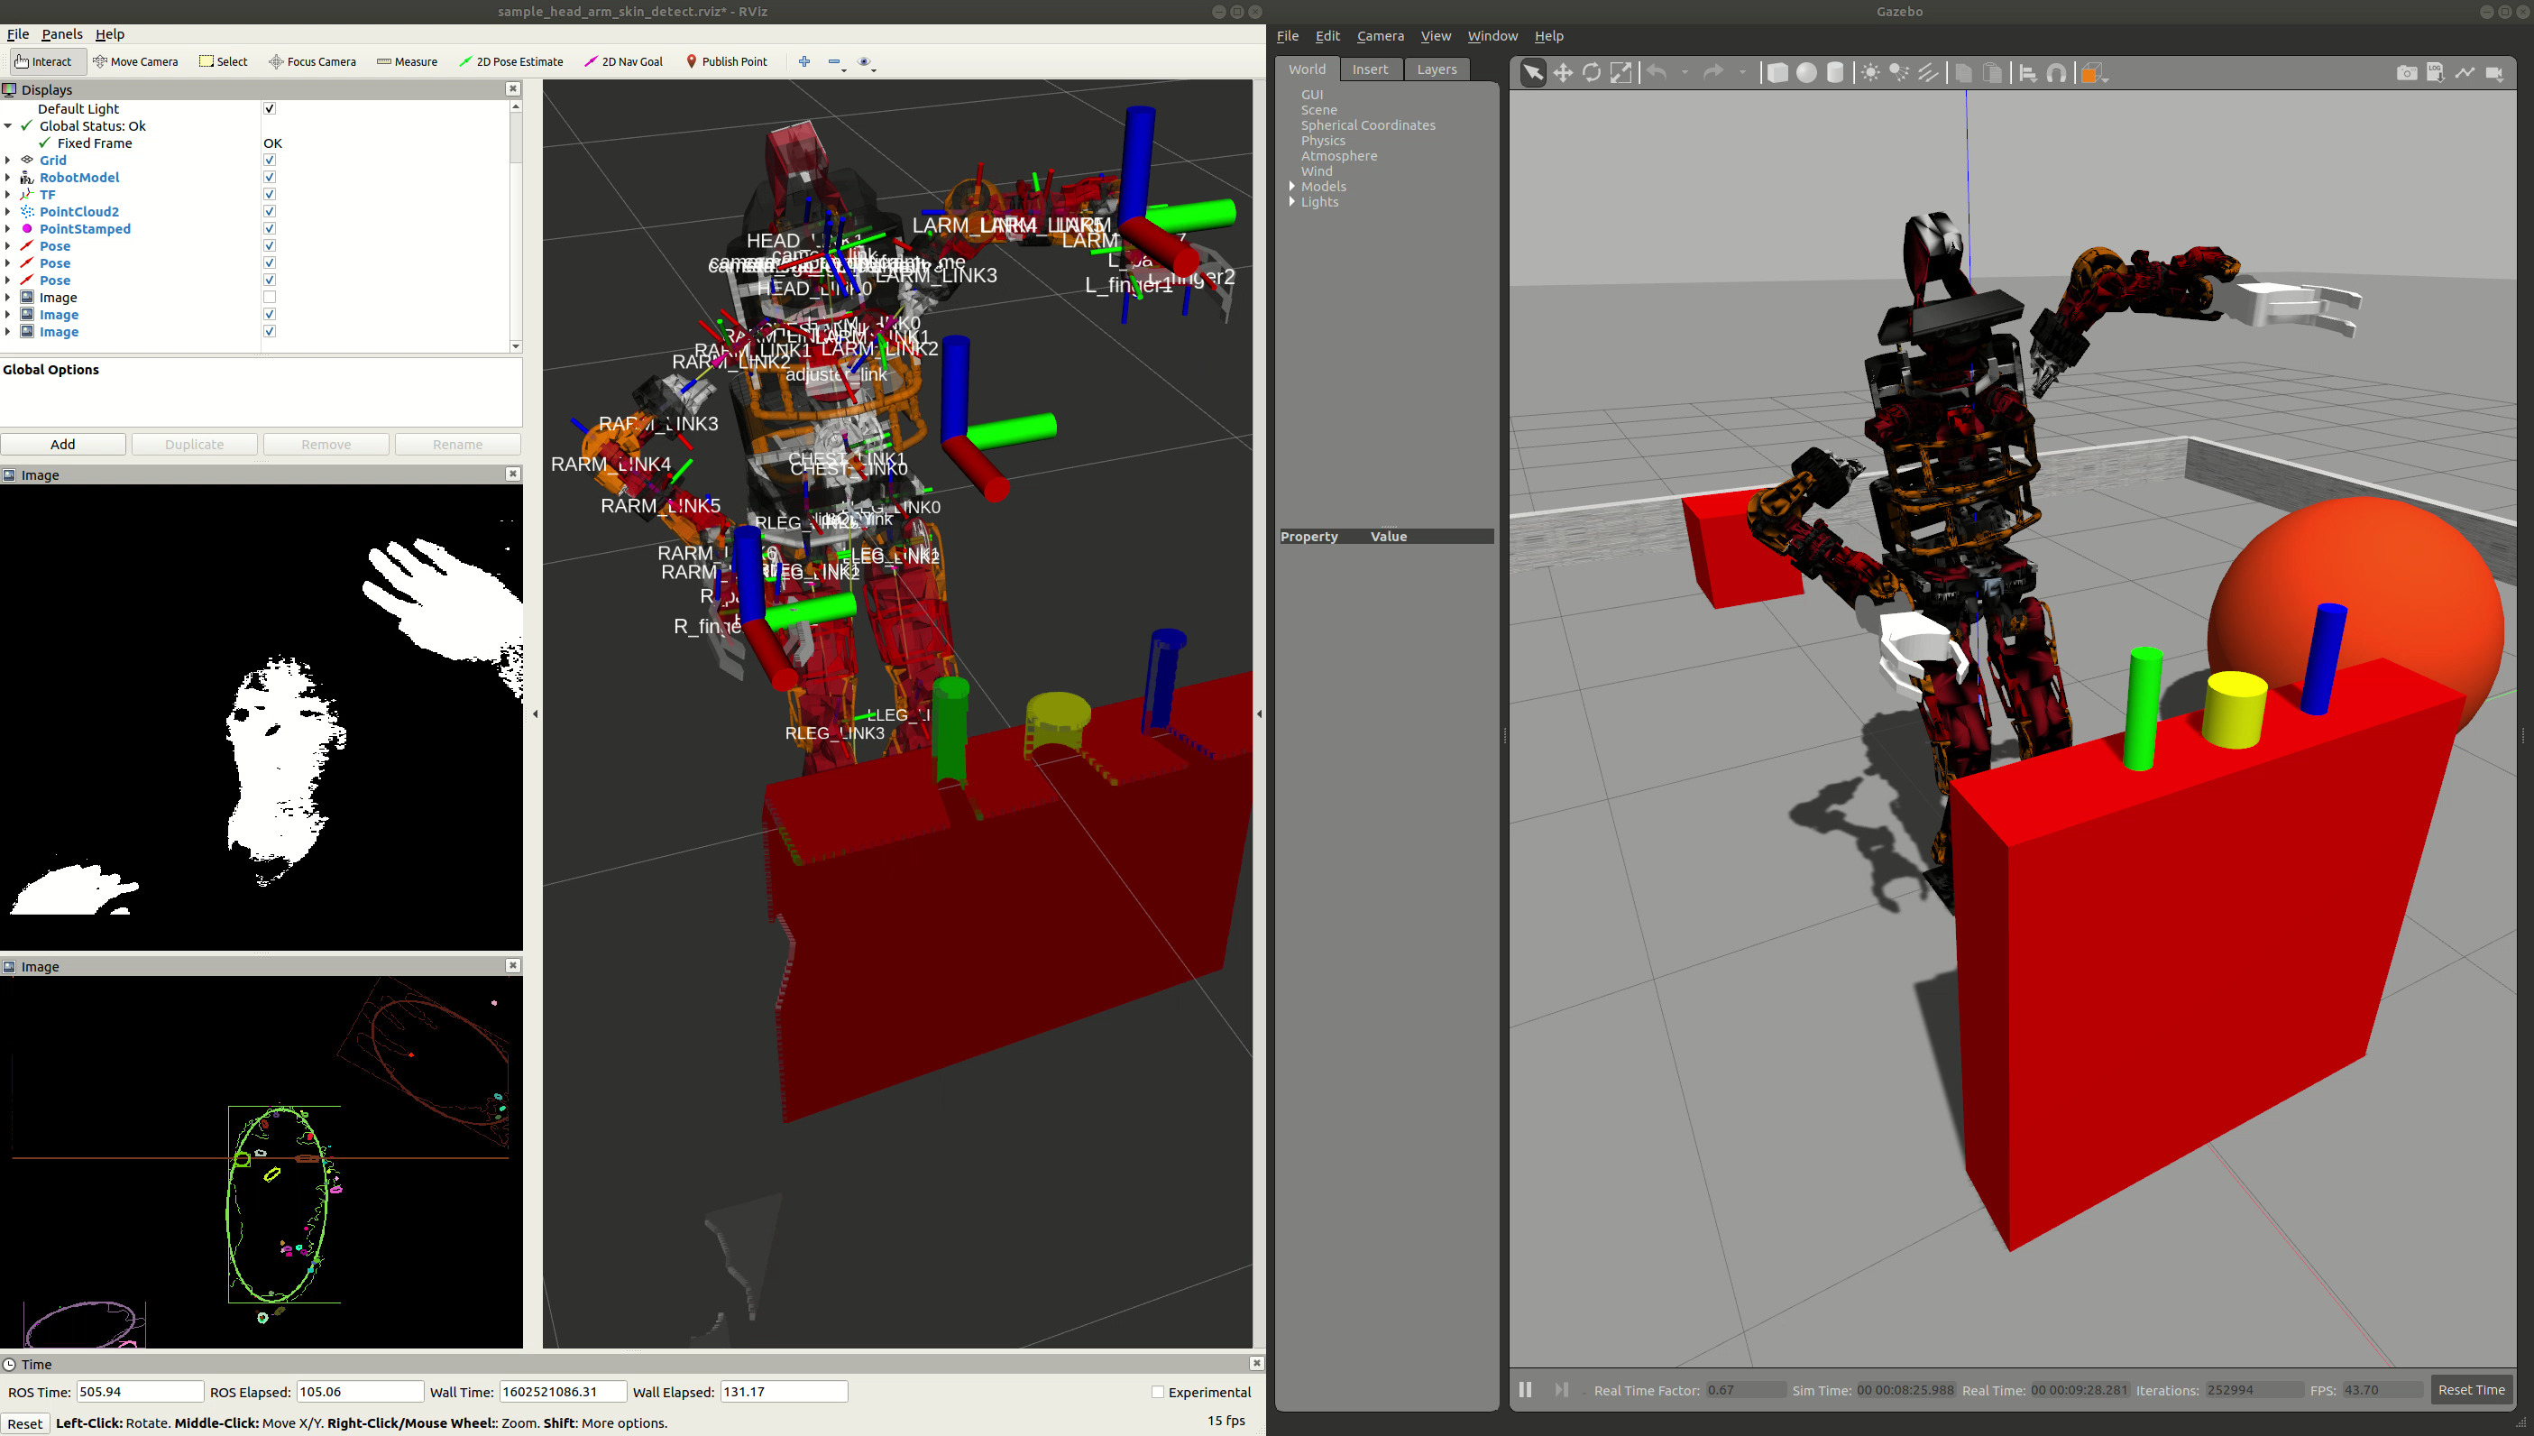Select the Gazebo translate mode tool
Screen dimensions: 2534x1436
1563,73
